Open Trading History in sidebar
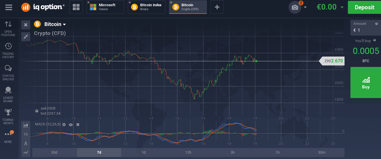Screen dimensions: 381x159 pyautogui.click(x=8, y=51)
